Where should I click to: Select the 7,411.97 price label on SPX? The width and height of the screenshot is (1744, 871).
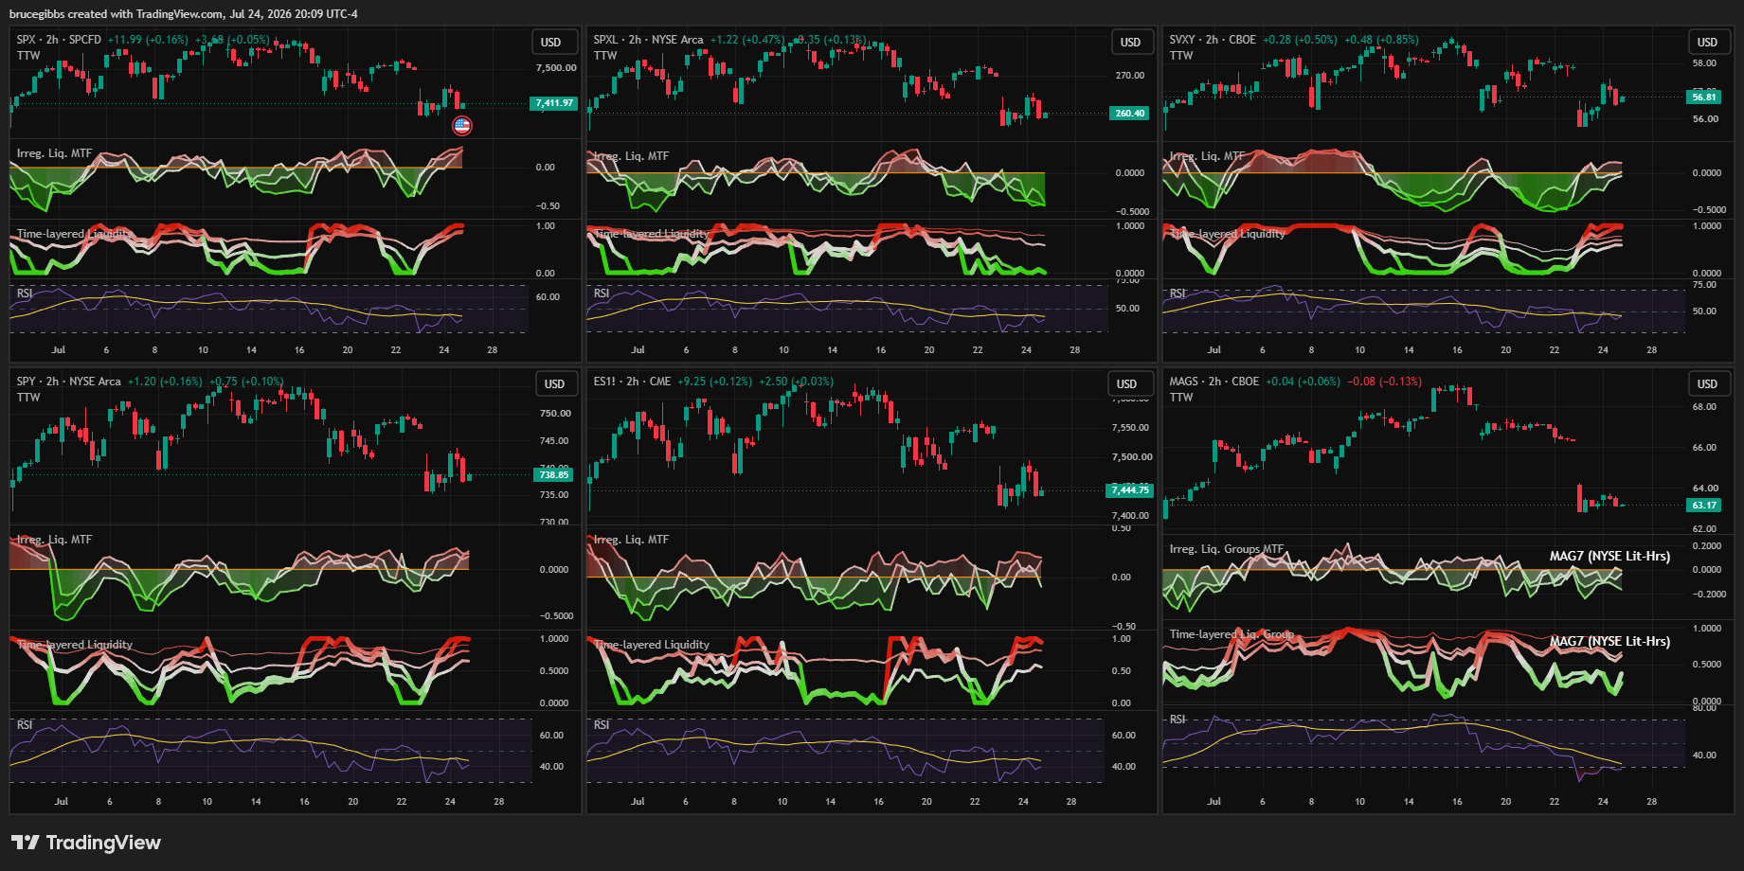click(554, 103)
